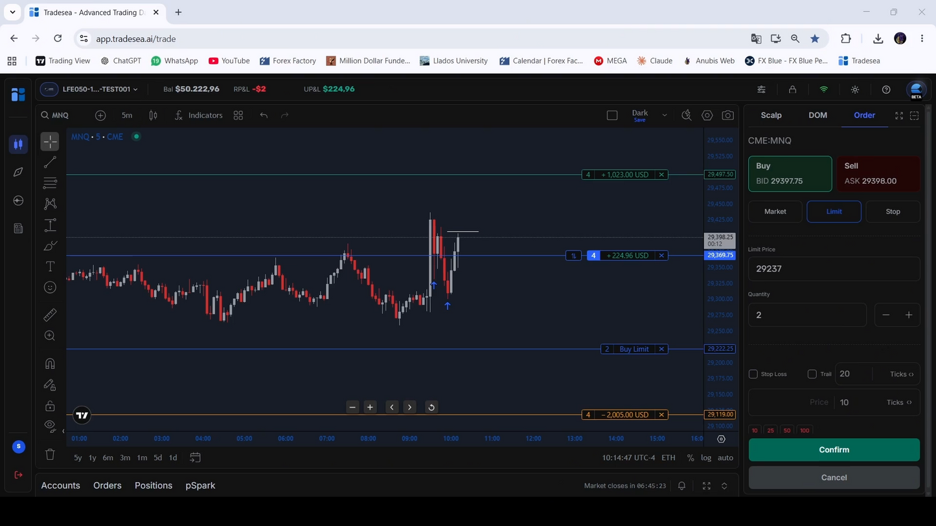Pick the brush drawing tool

(50, 246)
